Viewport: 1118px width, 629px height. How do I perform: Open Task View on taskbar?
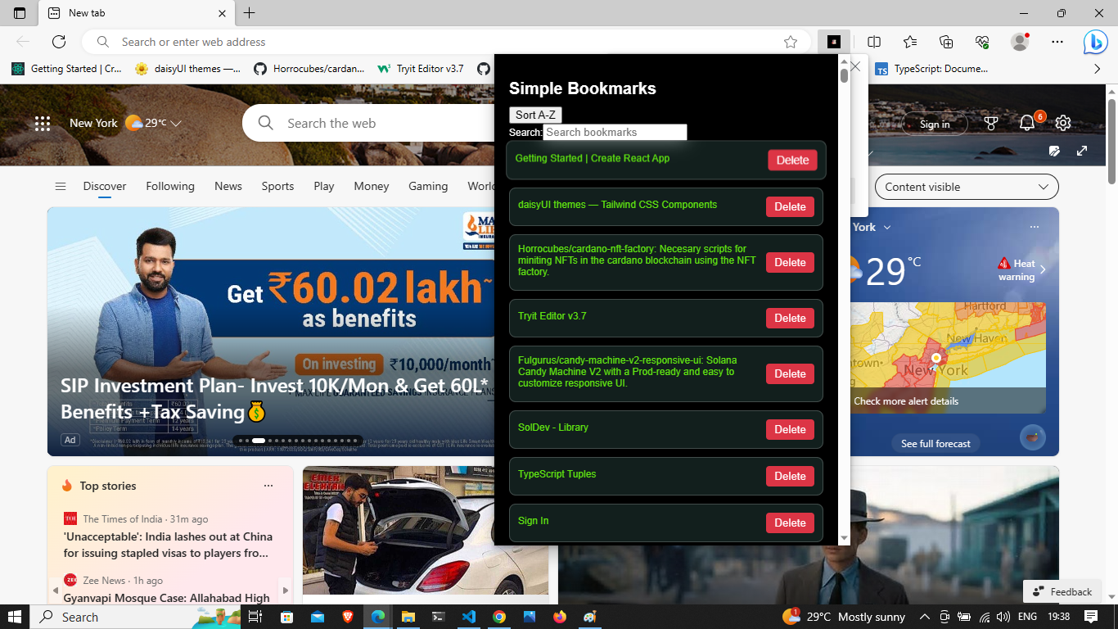click(255, 617)
